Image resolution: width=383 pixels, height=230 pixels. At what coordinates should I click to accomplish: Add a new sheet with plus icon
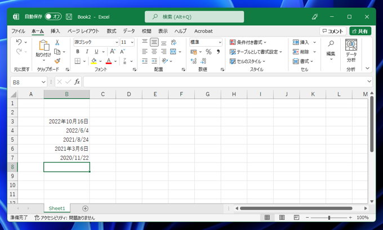(x=85, y=208)
